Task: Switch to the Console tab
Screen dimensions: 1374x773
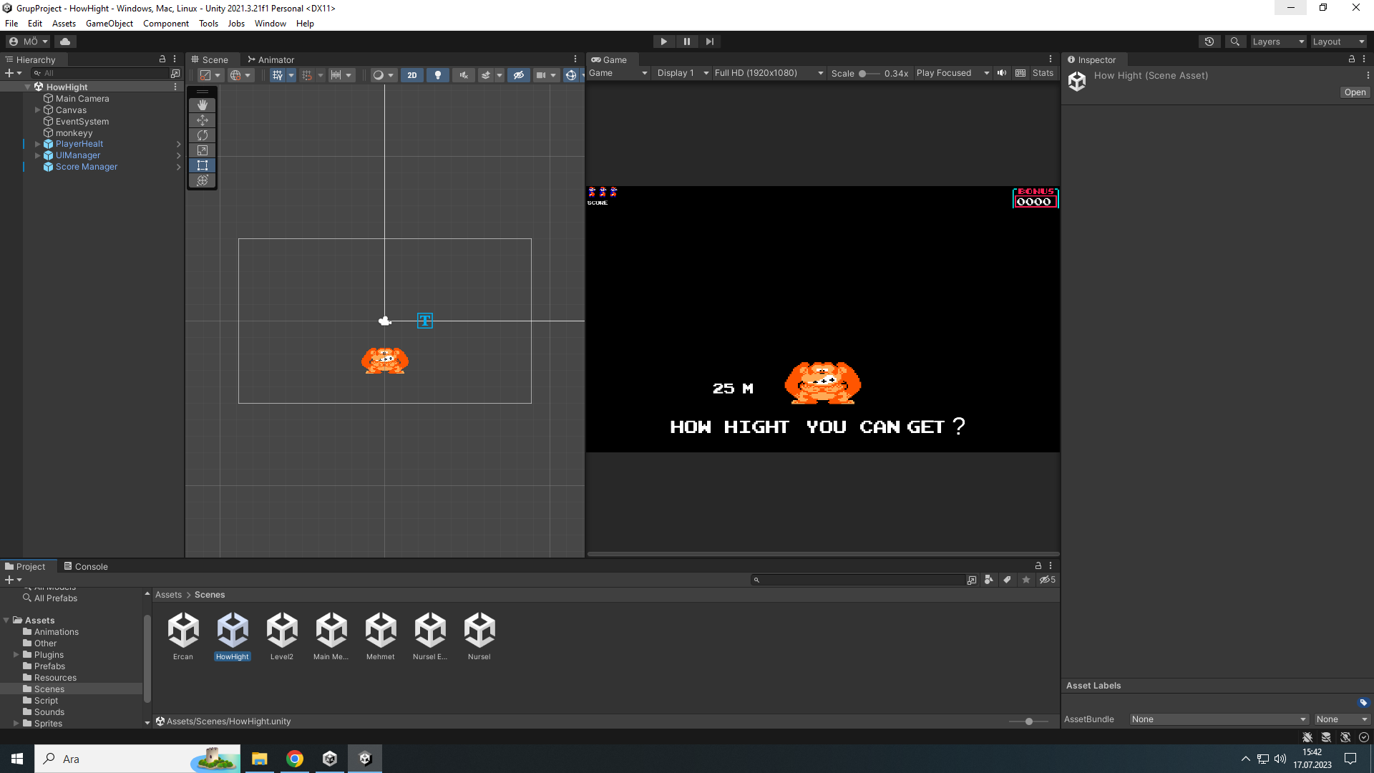Action: pyautogui.click(x=86, y=566)
